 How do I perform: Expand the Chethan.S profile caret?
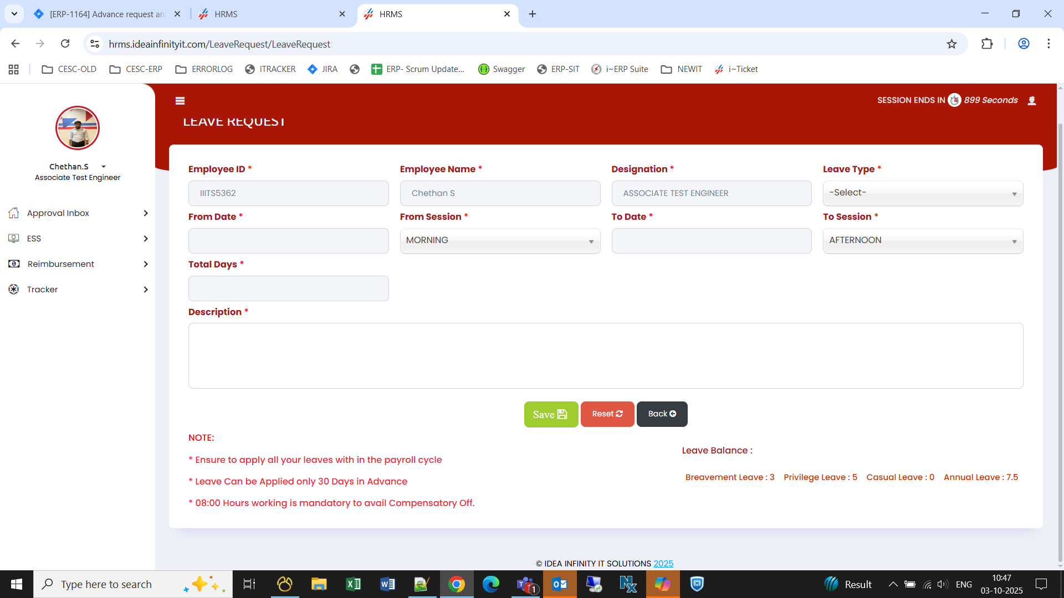point(104,167)
